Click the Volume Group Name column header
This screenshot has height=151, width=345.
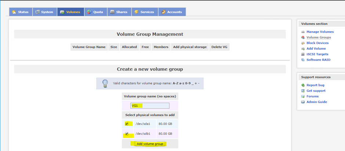pyautogui.click(x=89, y=47)
